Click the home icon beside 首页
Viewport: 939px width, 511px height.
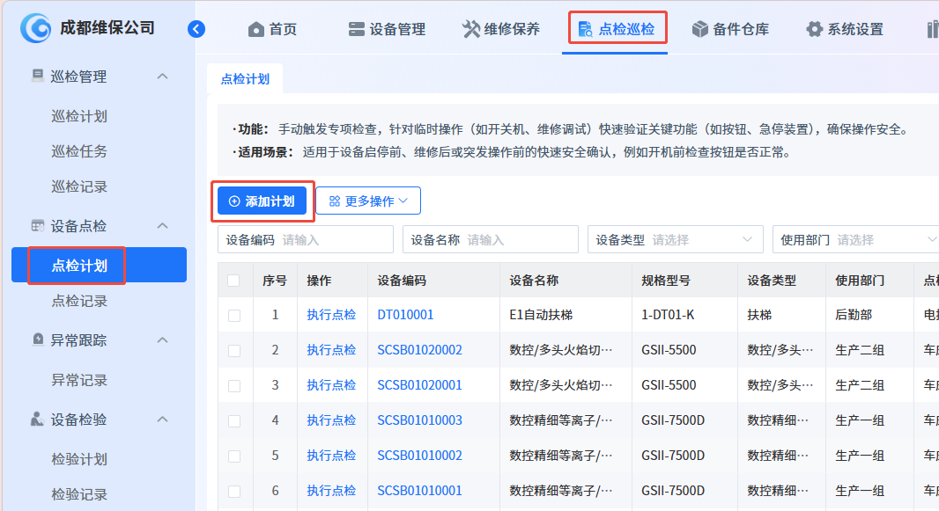[x=256, y=29]
